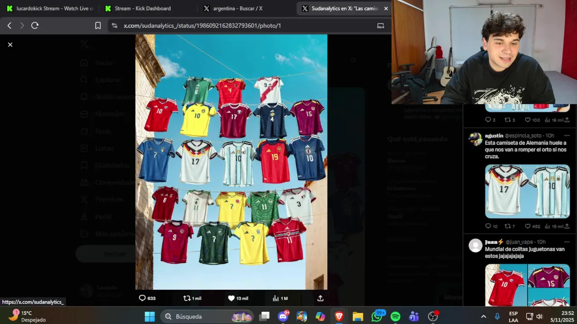Open maroon number 15 jersey image
The width and height of the screenshot is (577, 324).
click(x=549, y=276)
